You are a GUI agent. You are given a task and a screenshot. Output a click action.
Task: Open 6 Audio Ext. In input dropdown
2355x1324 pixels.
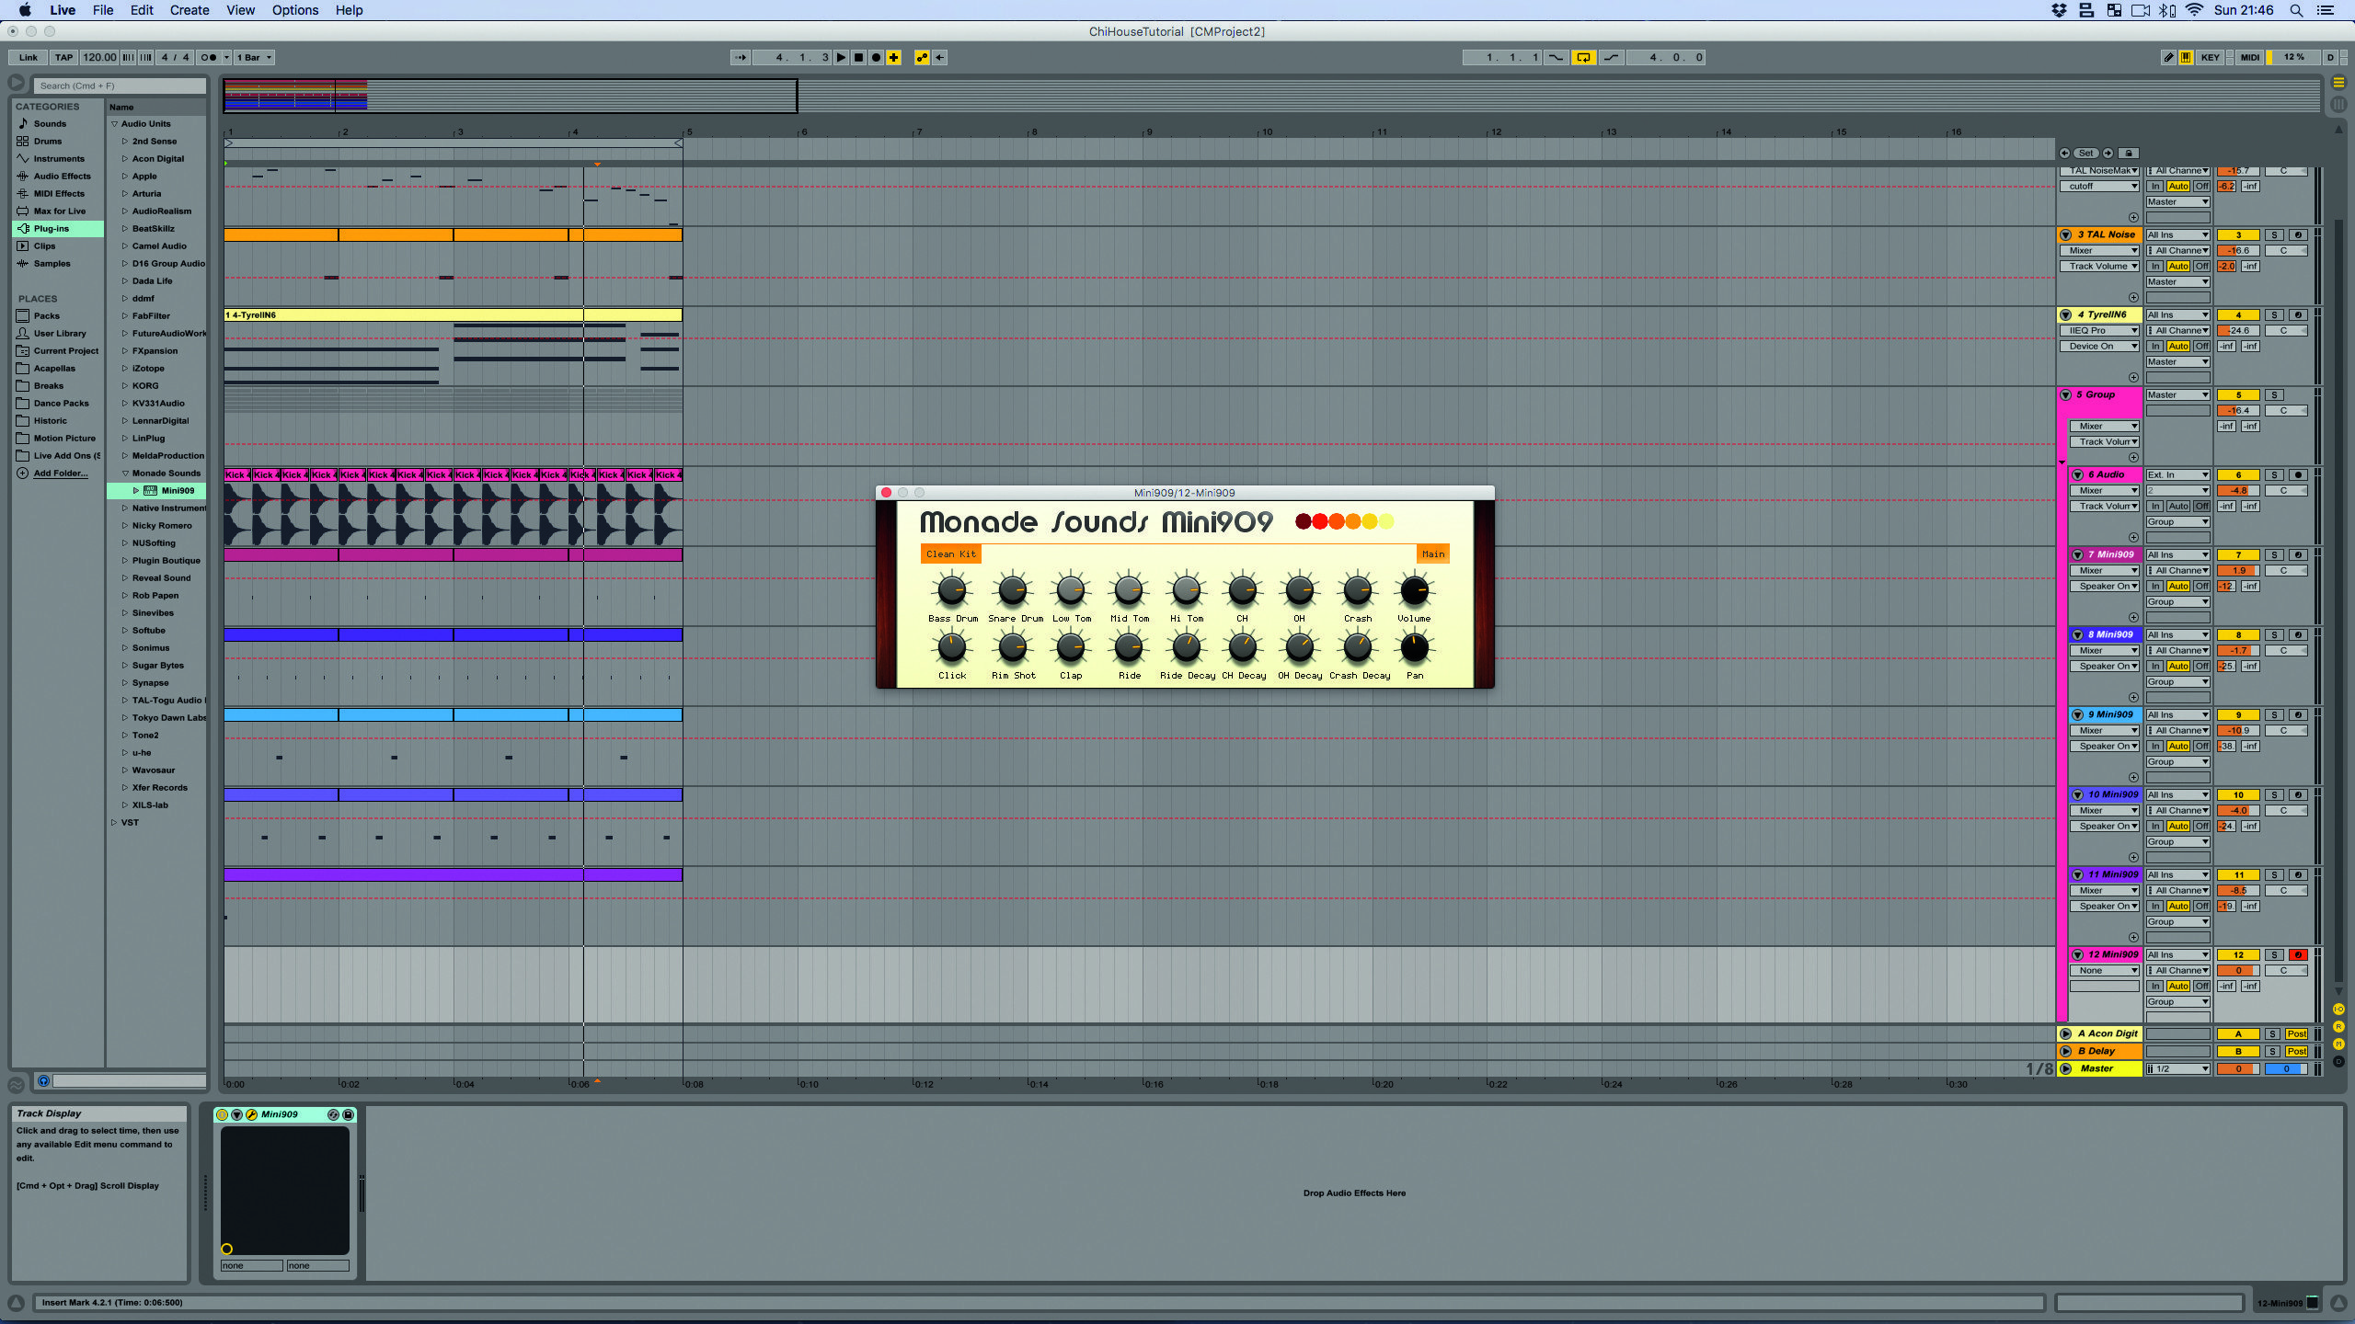(x=2177, y=475)
